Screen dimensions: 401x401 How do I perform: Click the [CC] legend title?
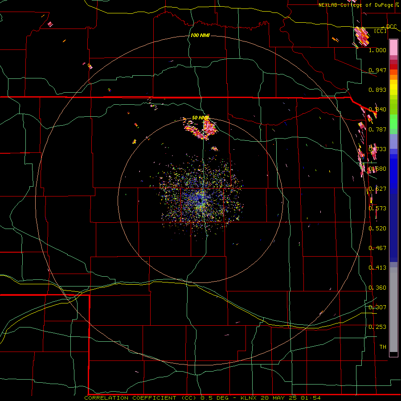tap(380, 31)
